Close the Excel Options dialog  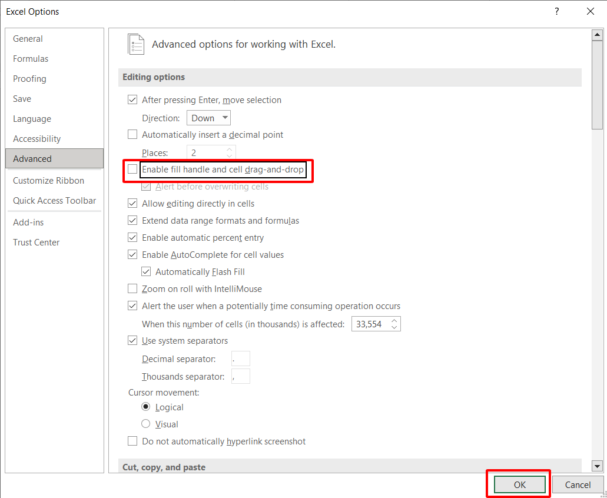591,11
